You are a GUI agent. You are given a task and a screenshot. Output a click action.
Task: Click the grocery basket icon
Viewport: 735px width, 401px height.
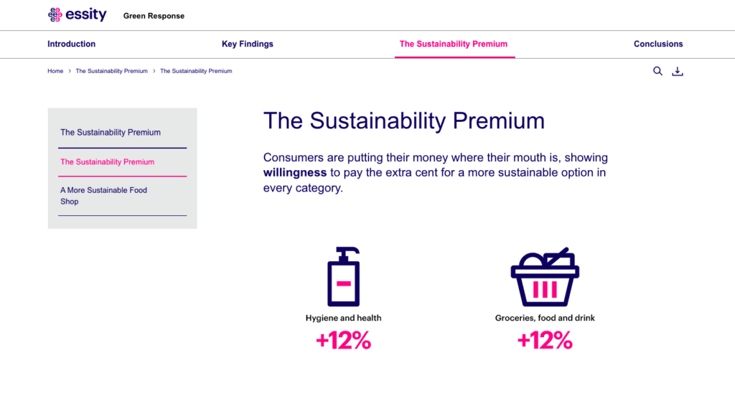(x=545, y=277)
